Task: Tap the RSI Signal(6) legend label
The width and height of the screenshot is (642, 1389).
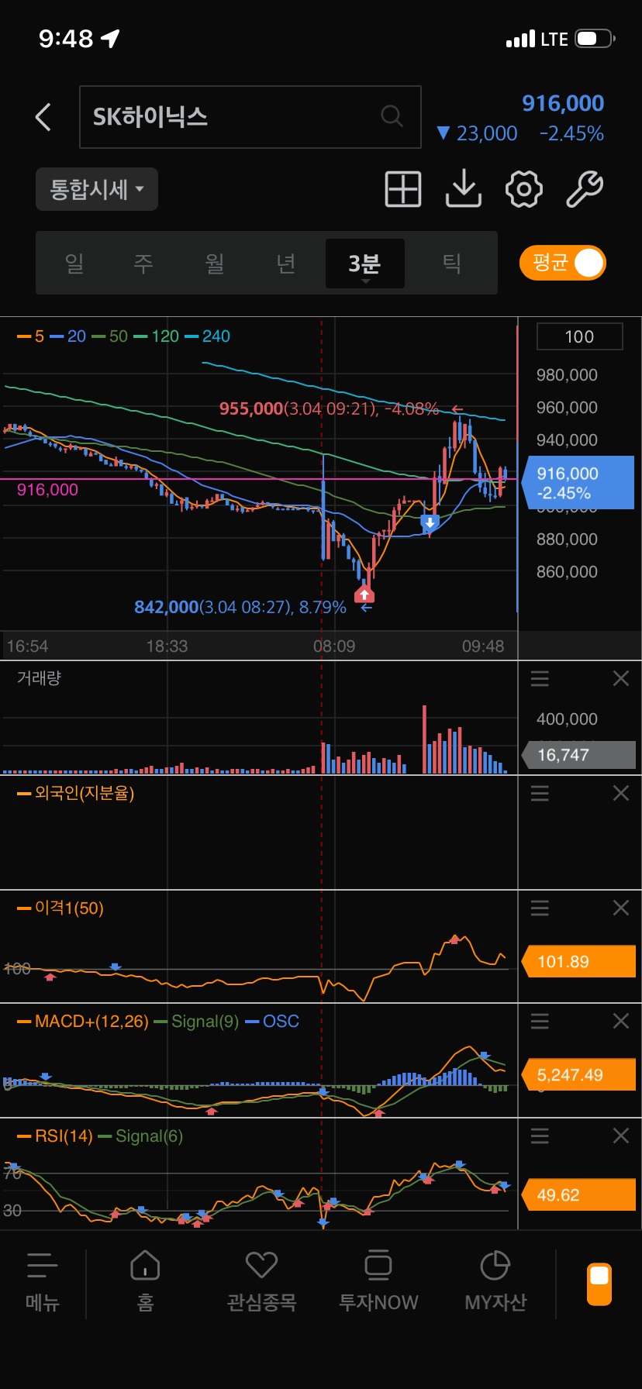Action: (x=141, y=1136)
